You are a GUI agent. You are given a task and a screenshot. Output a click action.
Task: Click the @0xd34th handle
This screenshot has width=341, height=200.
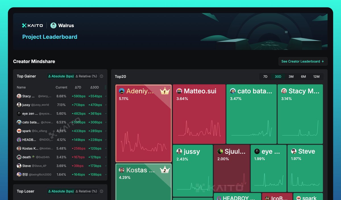[x=42, y=157]
